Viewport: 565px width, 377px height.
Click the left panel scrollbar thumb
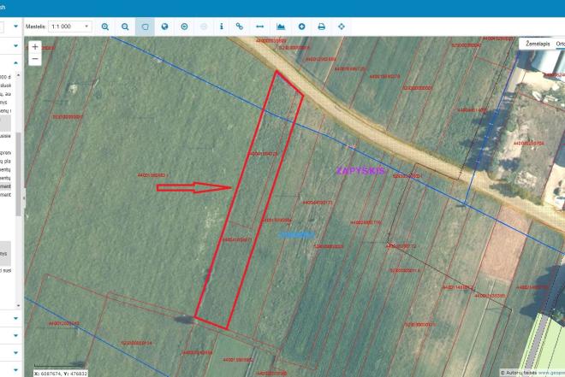click(18, 174)
